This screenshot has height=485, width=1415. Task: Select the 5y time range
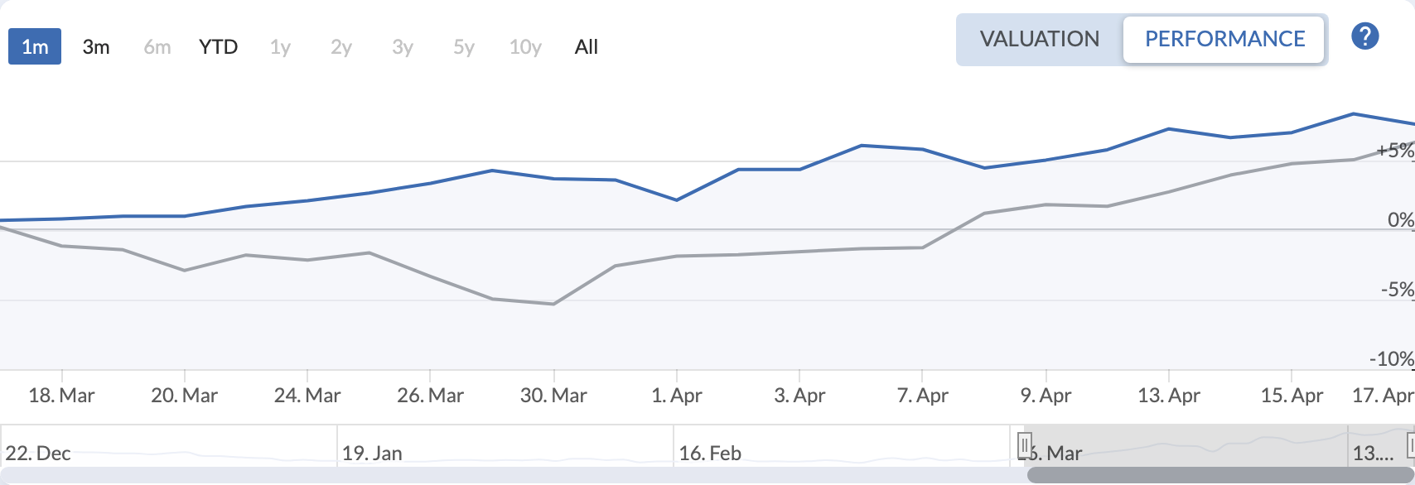pyautogui.click(x=462, y=47)
